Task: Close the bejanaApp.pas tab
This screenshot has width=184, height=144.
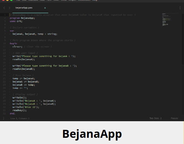Action: (x=45, y=8)
